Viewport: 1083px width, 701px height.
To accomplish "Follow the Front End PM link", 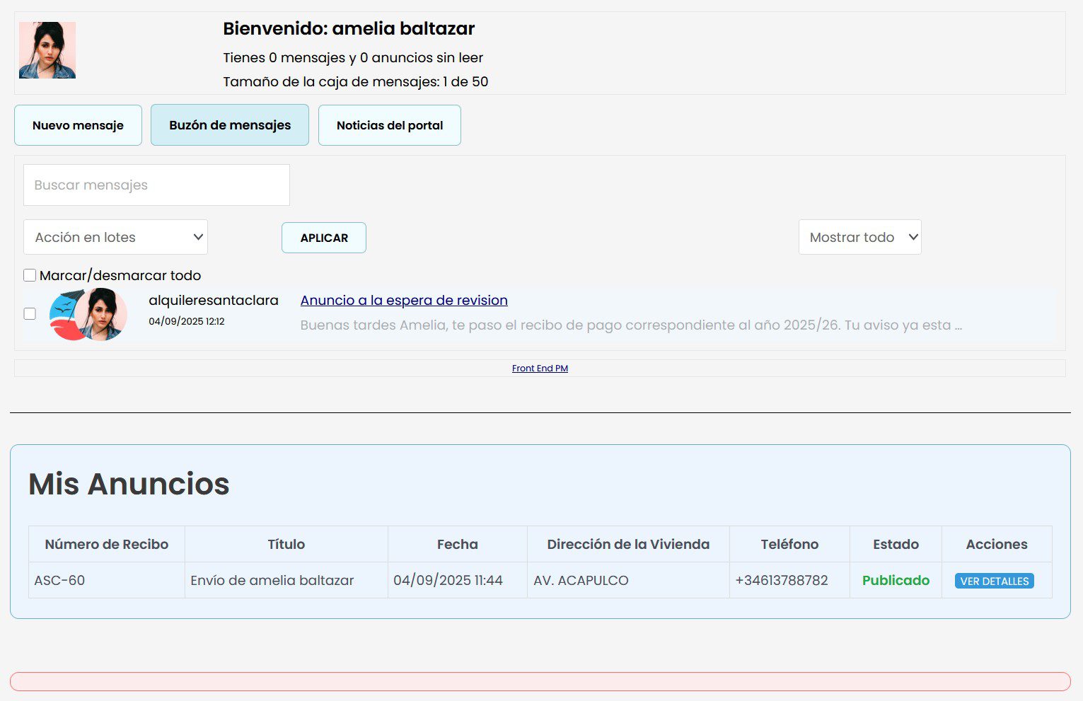I will (540, 369).
